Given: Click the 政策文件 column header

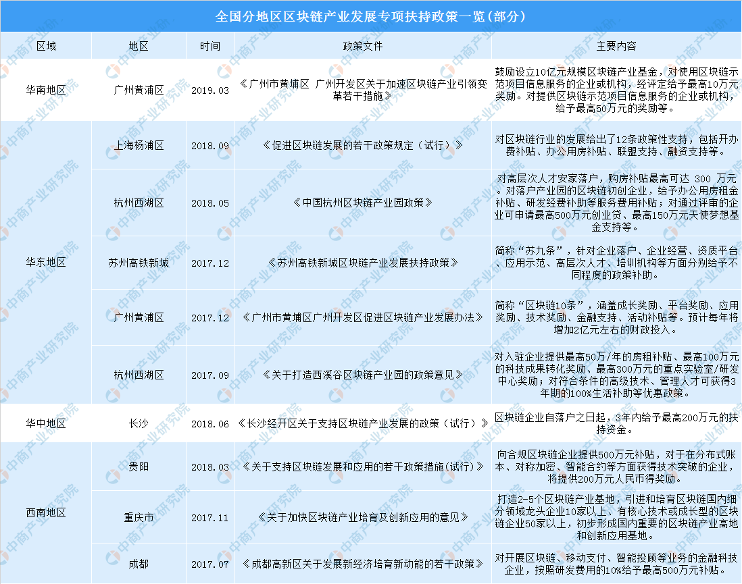Looking at the screenshot, I should click(x=363, y=46).
